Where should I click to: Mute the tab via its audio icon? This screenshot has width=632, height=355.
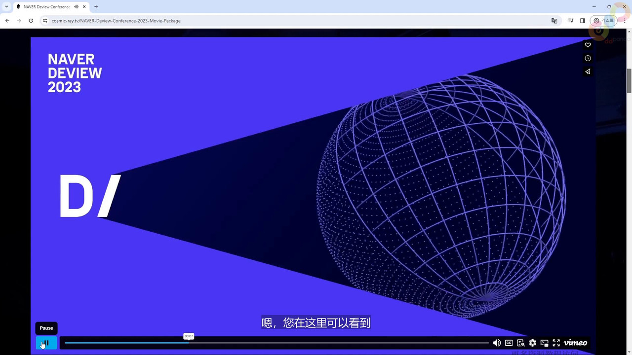(x=76, y=7)
